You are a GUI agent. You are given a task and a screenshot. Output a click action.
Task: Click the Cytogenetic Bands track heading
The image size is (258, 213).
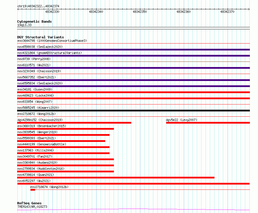pos(34,21)
